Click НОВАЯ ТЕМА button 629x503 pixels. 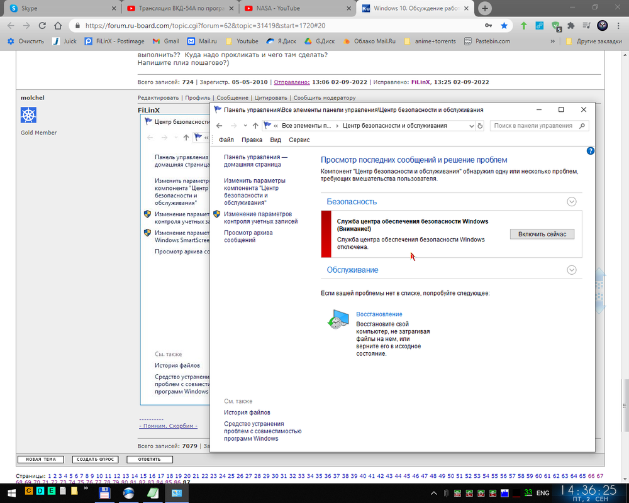click(41, 459)
